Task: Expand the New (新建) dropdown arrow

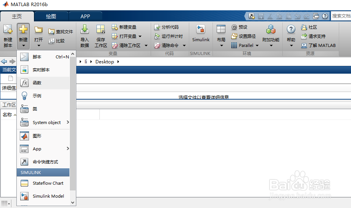Action: 23,46
